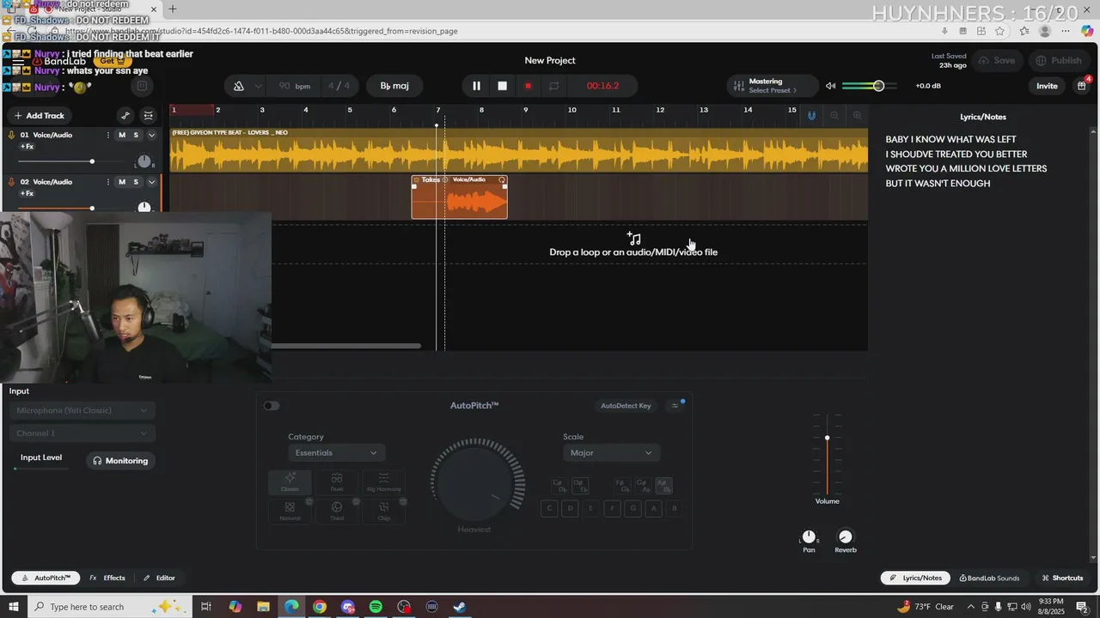Toggle the Monitoring button
1100x618 pixels.
point(120,461)
